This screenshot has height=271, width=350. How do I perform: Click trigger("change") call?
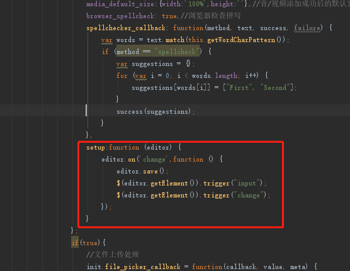tap(235, 196)
